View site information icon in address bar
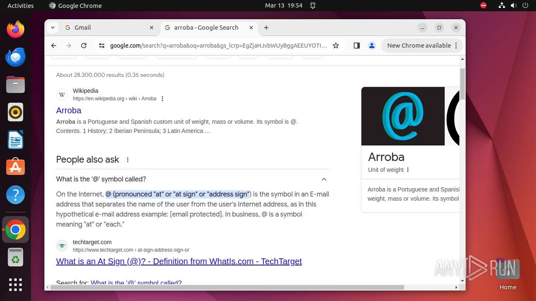 102,46
